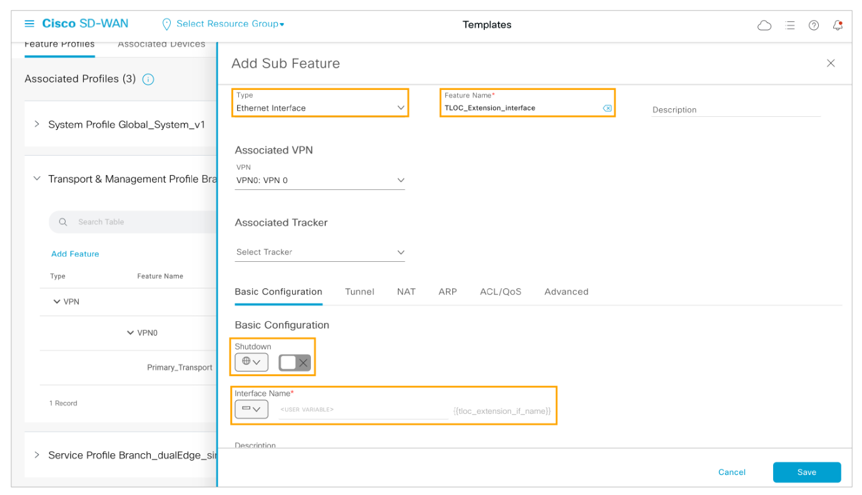Click the search magnifier in Search Table
The height and width of the screenshot is (495, 862).
(63, 222)
